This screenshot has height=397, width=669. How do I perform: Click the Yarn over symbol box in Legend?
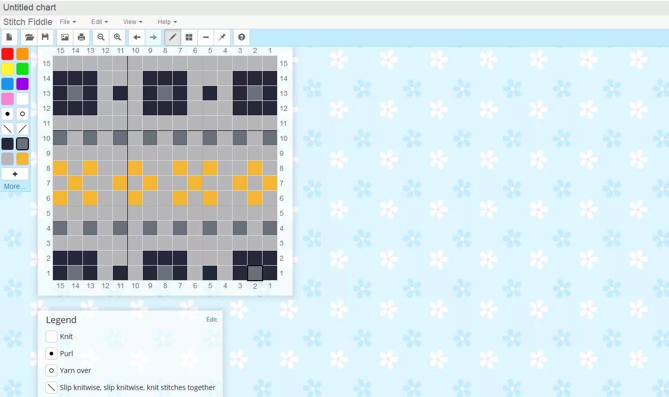point(51,371)
